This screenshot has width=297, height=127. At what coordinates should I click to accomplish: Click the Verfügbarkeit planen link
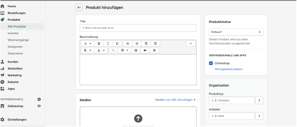point(229,69)
